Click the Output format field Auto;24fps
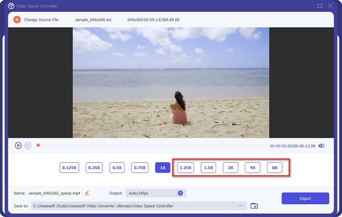 156,193
